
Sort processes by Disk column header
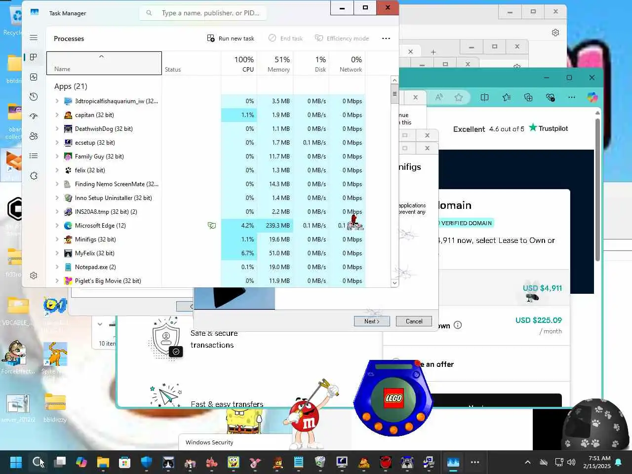point(311,63)
